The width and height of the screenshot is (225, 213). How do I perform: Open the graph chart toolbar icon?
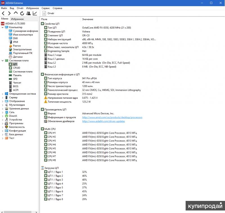pos(35,13)
